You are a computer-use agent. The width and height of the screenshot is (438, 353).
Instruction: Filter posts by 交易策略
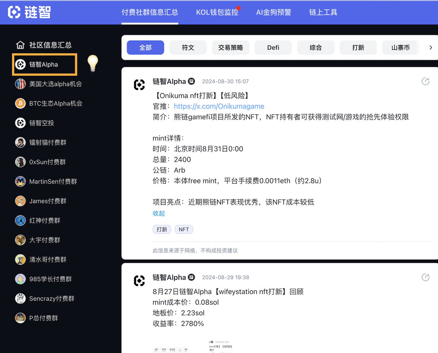231,47
